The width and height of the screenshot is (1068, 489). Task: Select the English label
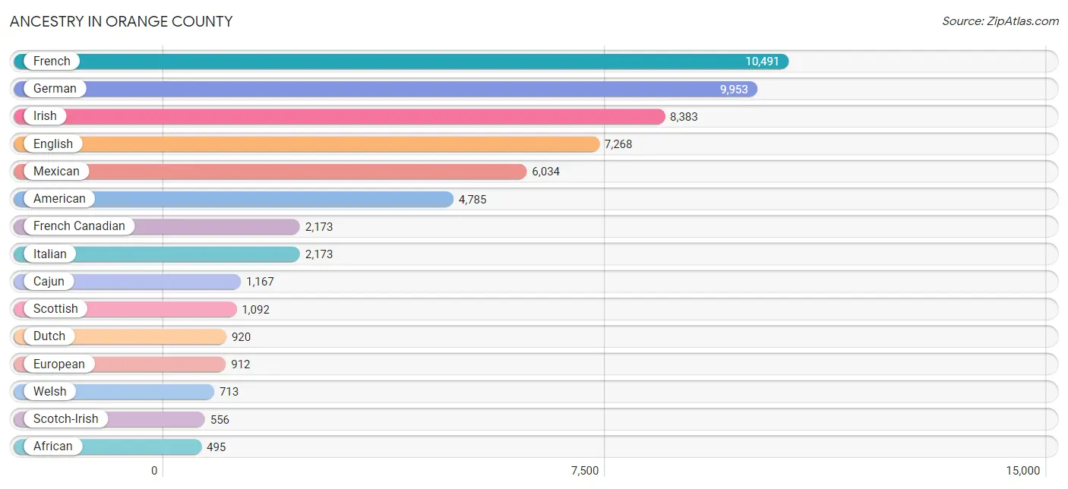point(53,144)
